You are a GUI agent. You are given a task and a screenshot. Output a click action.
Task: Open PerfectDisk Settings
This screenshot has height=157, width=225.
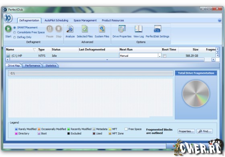point(157,29)
